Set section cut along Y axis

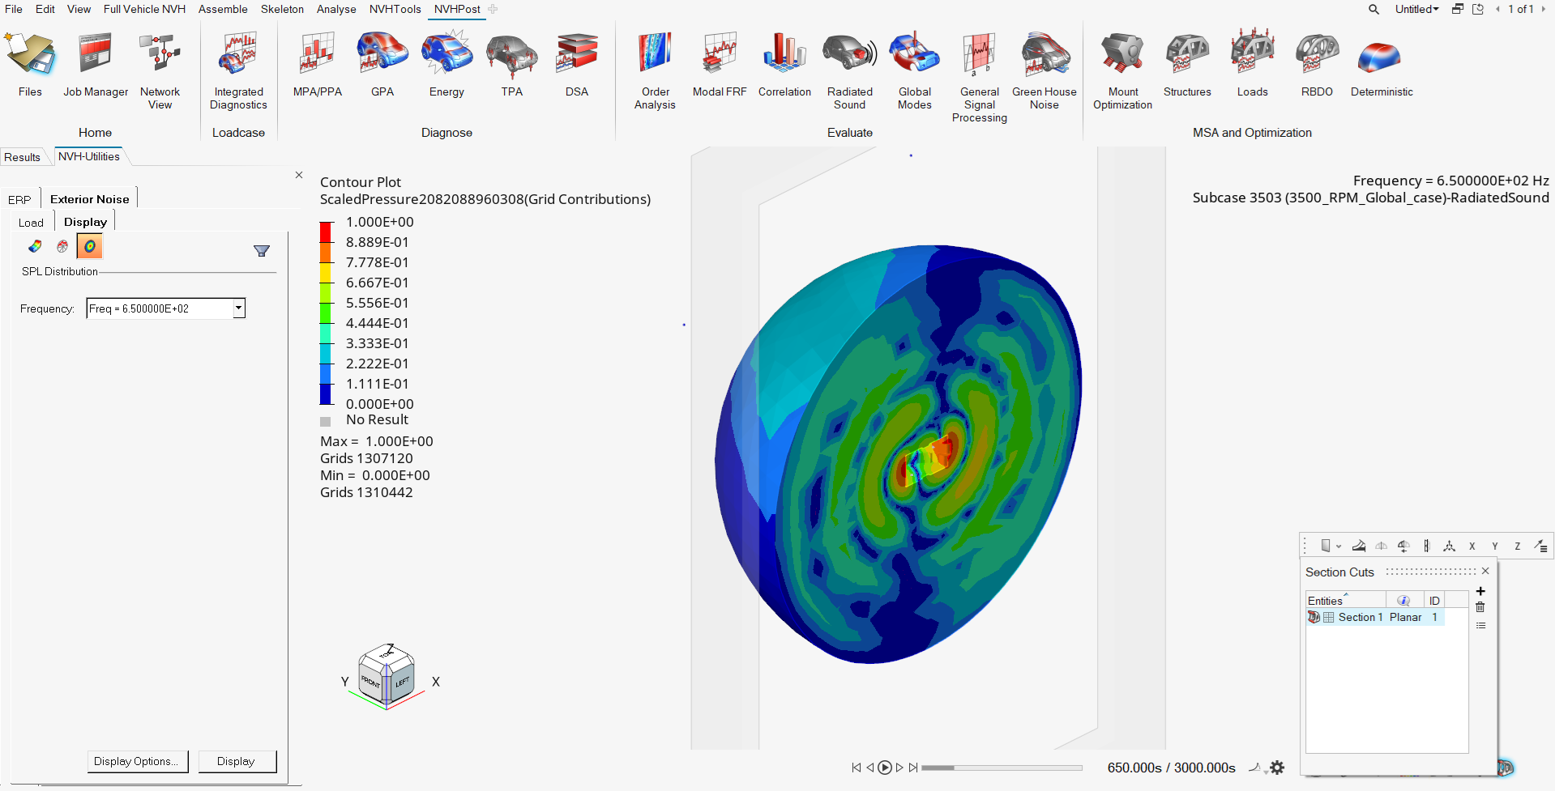point(1495,546)
